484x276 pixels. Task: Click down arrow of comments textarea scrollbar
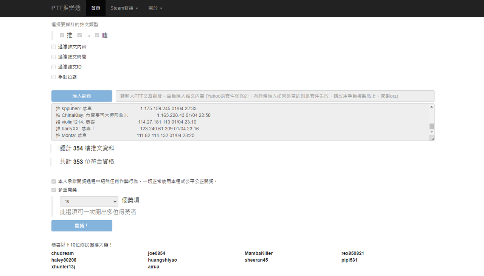tap(431, 132)
